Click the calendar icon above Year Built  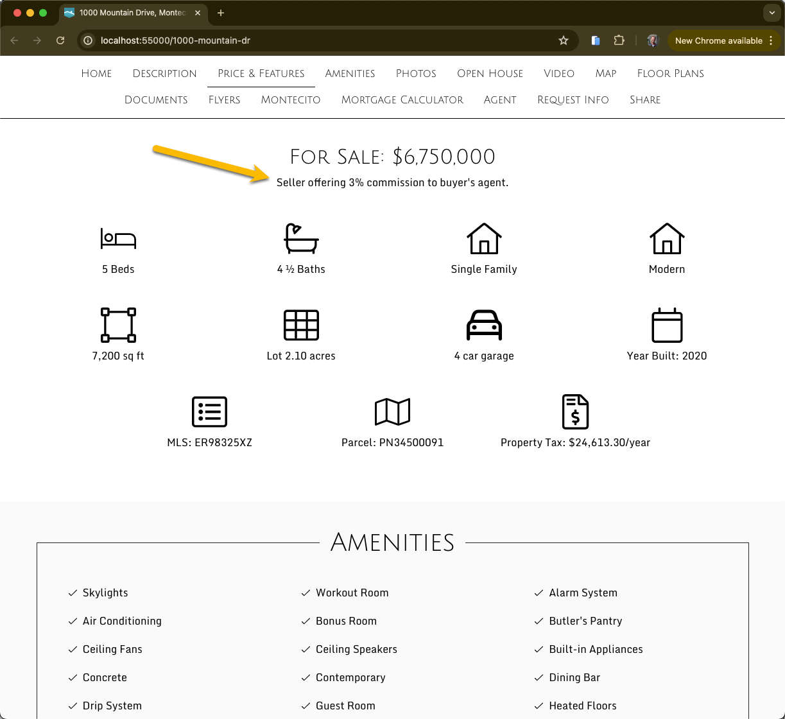point(667,325)
